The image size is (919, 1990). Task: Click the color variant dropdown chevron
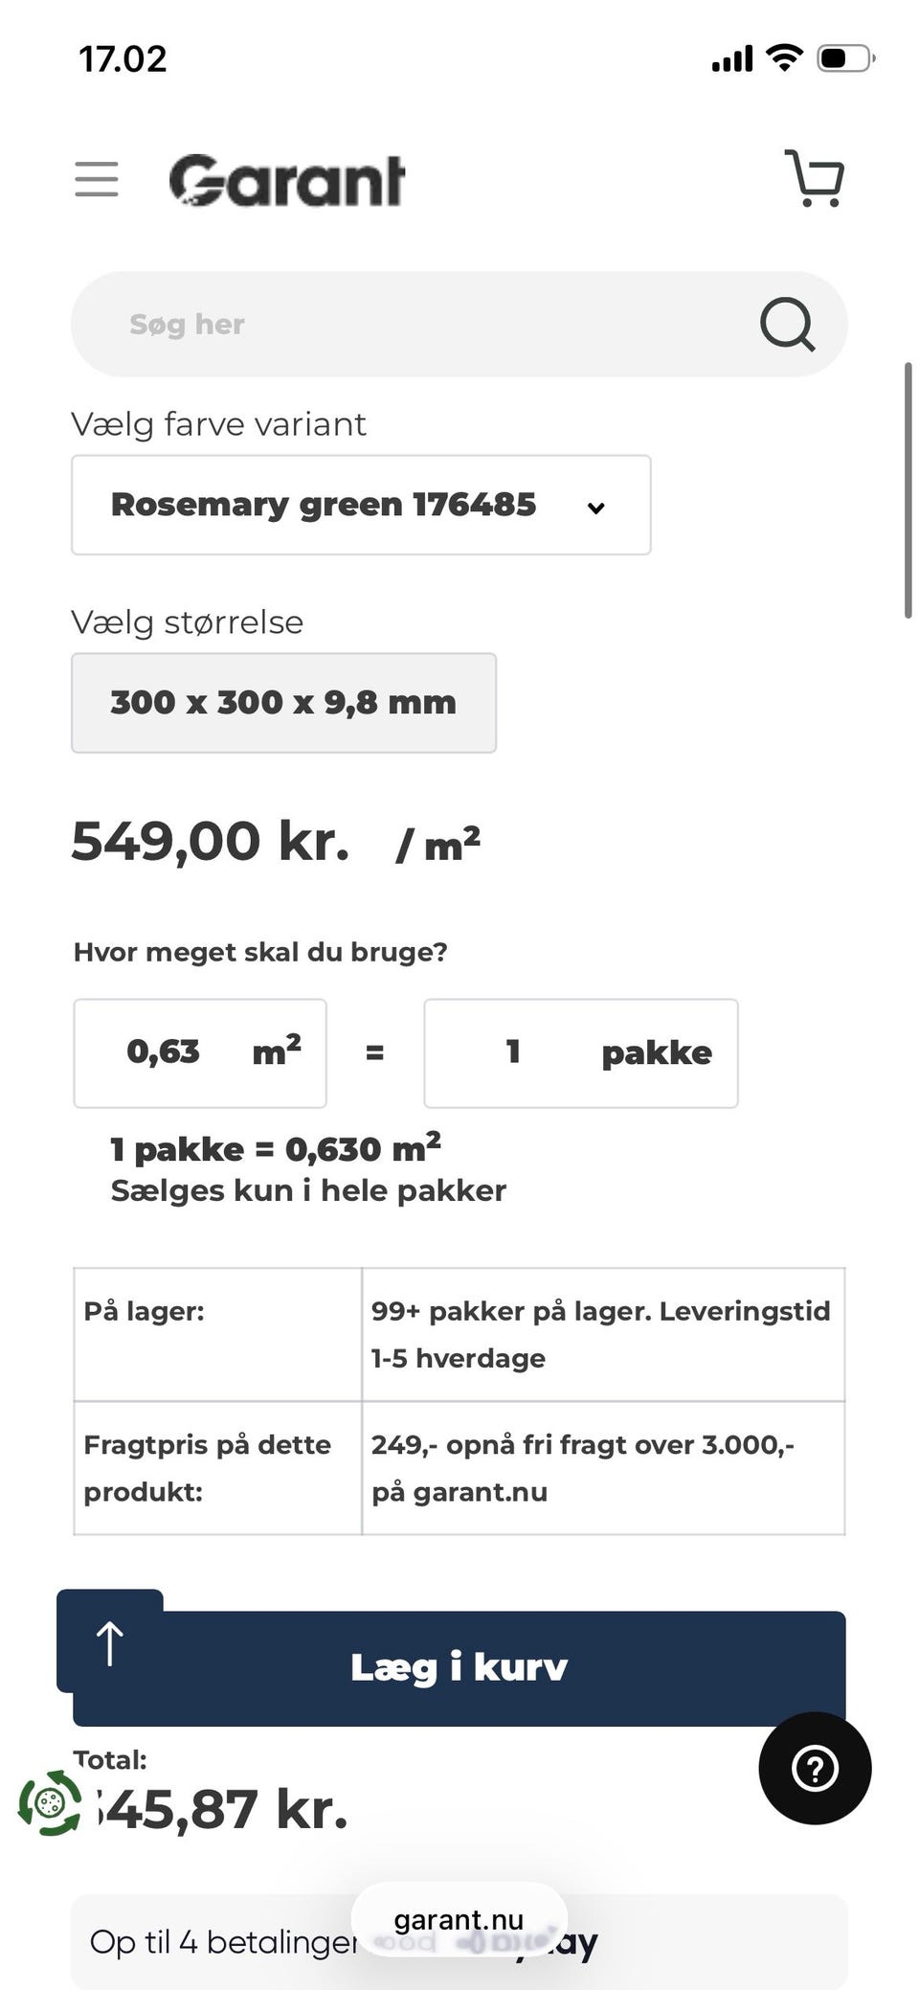point(595,508)
